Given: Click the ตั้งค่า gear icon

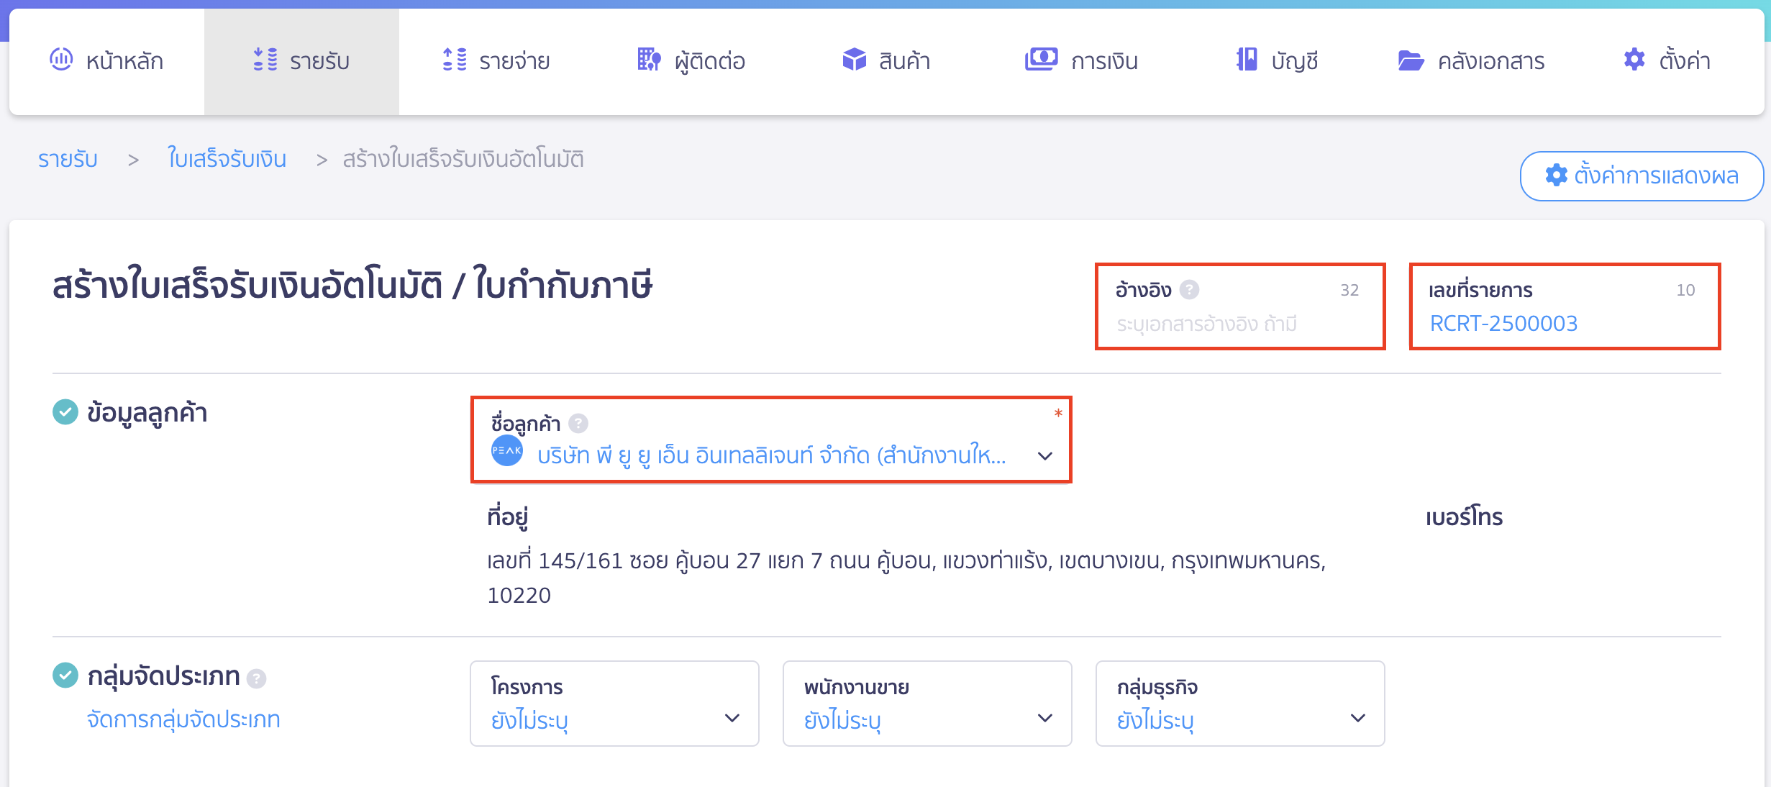Looking at the screenshot, I should tap(1634, 59).
